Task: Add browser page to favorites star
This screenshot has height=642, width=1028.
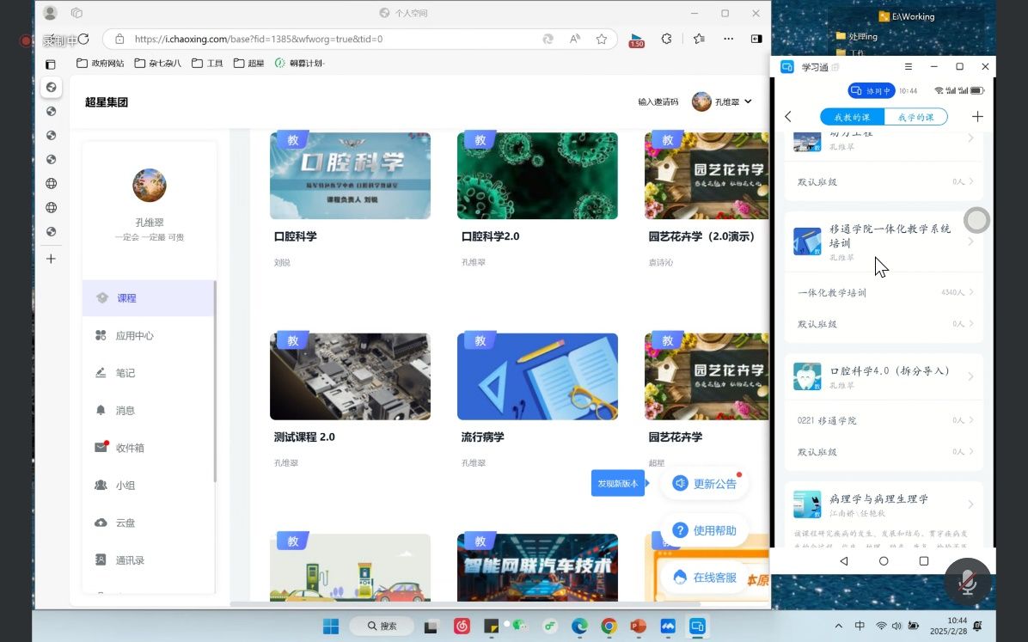Action: coord(602,39)
